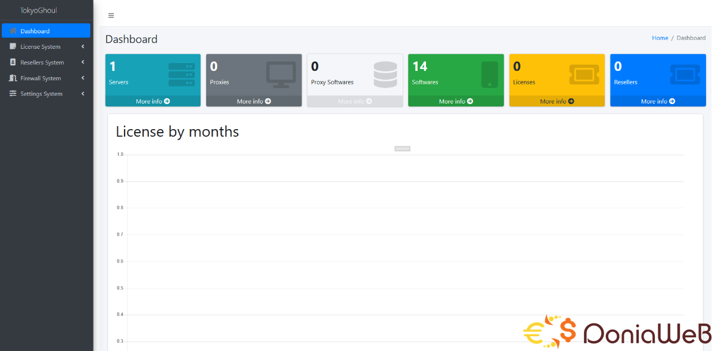Click the TokyoGhoul brand title
Viewport: 715px width, 351px height.
[x=39, y=11]
